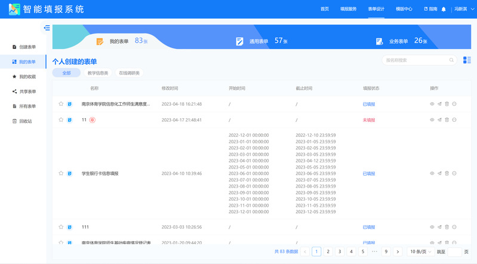Open 填报服务 in top navigation
This screenshot has height=264, width=477.
click(348, 9)
